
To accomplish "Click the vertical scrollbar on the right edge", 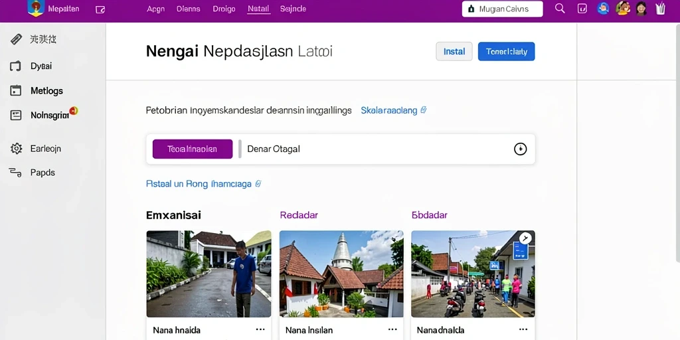I will pyautogui.click(x=678, y=143).
